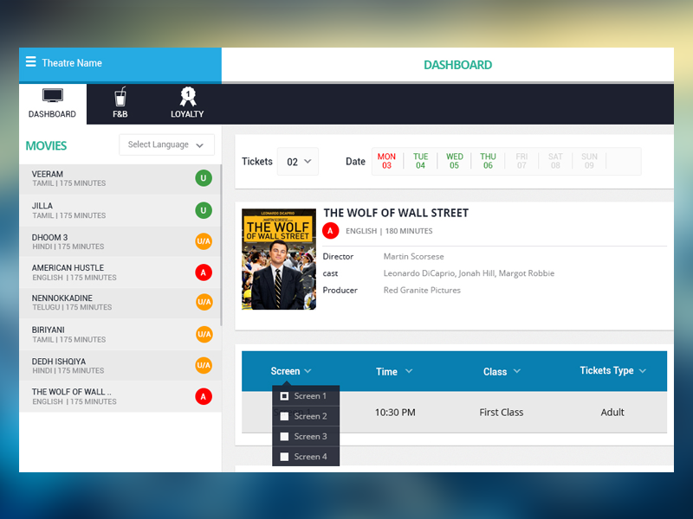Click the Adult ticket type cell
The height and width of the screenshot is (519, 693).
tap(612, 413)
